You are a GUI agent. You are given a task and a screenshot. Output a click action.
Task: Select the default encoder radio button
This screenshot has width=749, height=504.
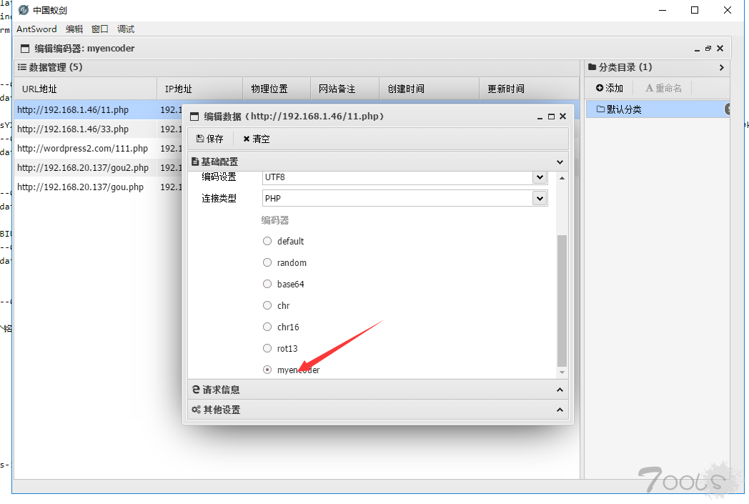(x=267, y=241)
